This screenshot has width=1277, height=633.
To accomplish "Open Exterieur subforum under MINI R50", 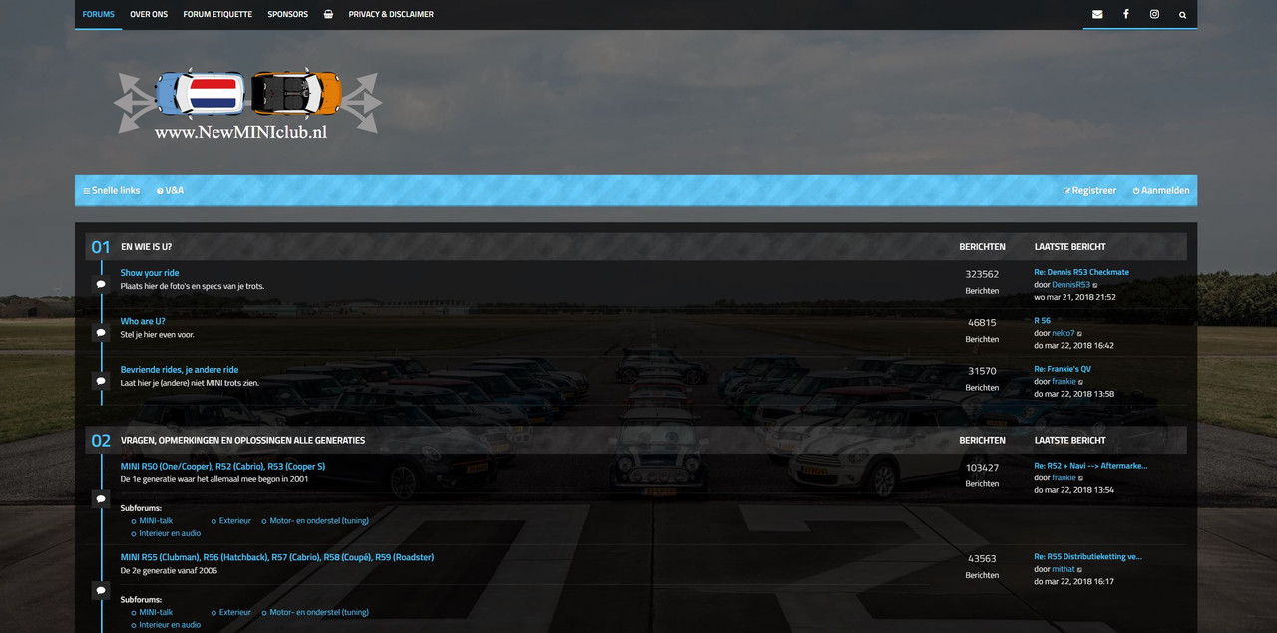I will (x=235, y=520).
